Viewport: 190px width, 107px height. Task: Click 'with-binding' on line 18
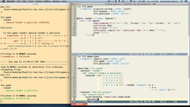coord(94,97)
